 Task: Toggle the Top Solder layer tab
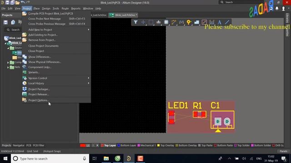242,145
